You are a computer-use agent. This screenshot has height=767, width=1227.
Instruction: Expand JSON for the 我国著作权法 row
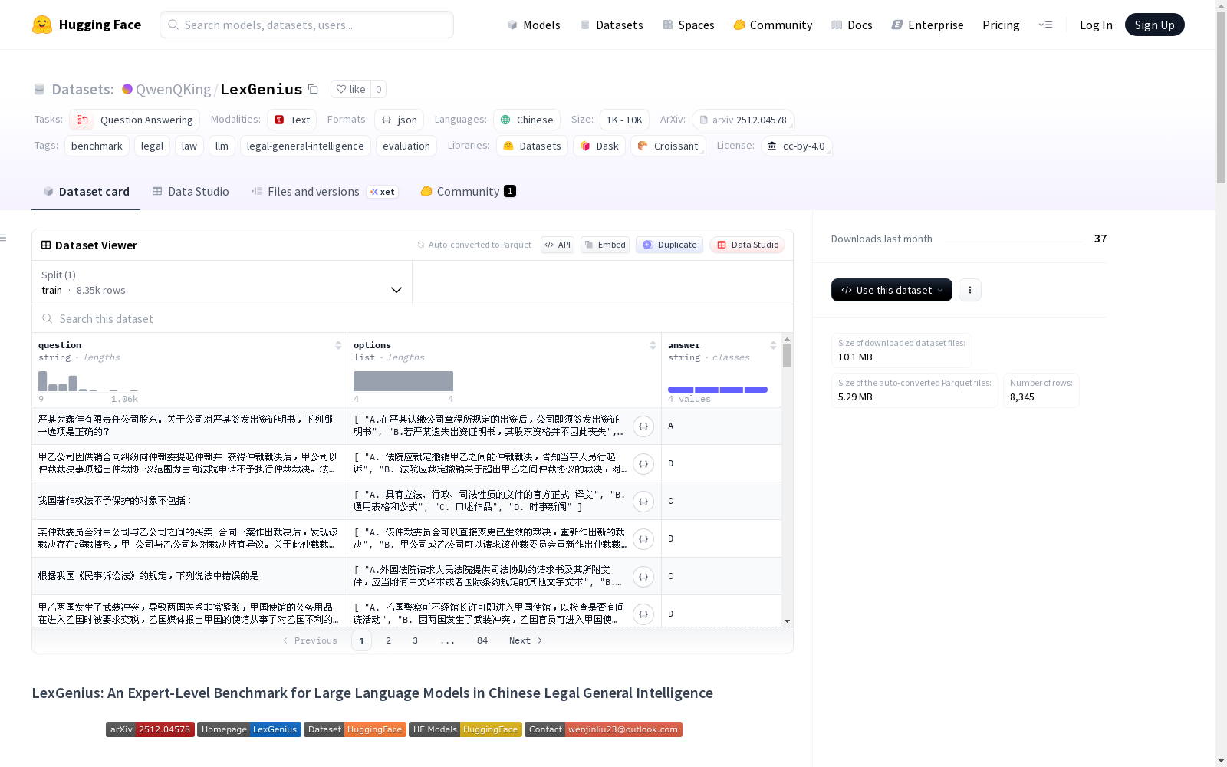click(x=643, y=502)
